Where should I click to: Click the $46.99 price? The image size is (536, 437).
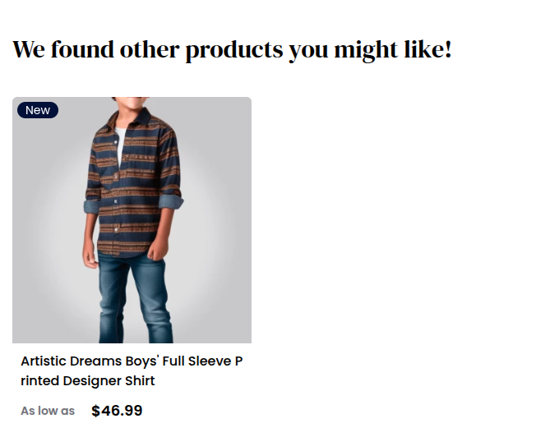(117, 411)
